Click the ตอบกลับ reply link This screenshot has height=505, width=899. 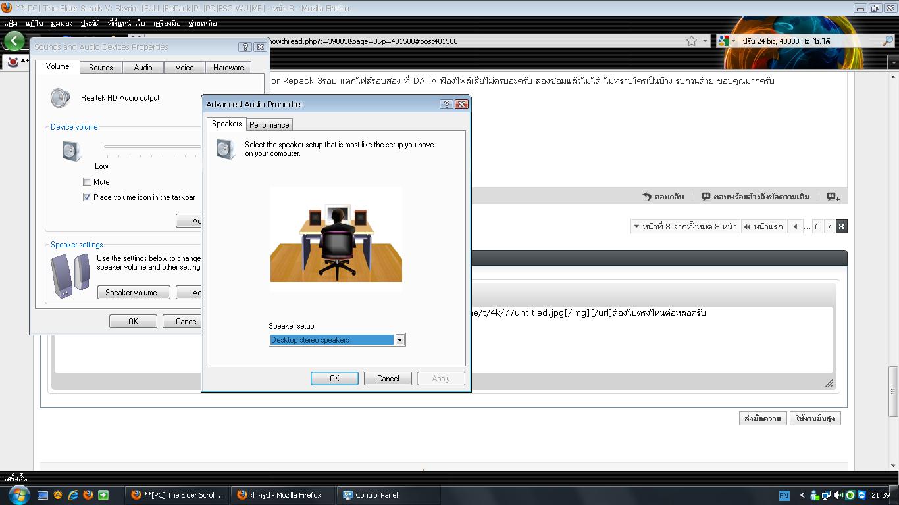coord(663,197)
